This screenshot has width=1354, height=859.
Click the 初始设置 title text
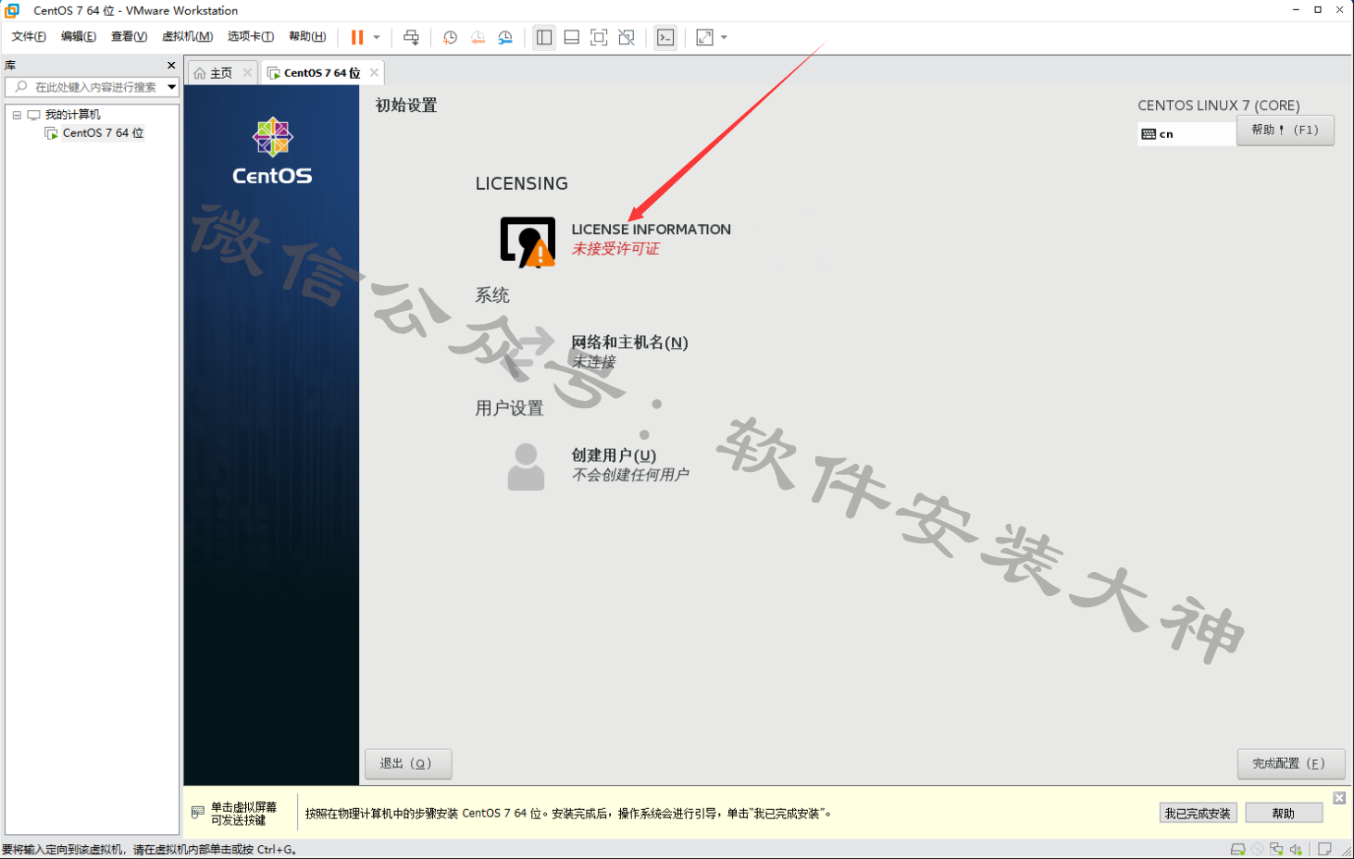pyautogui.click(x=406, y=106)
